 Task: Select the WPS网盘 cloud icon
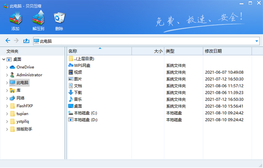(x=71, y=65)
